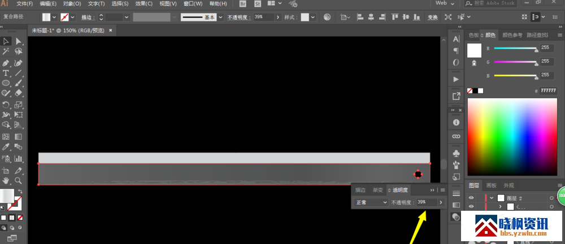Select the Ellipse shape tool
This screenshot has width=565, height=244.
[6, 83]
